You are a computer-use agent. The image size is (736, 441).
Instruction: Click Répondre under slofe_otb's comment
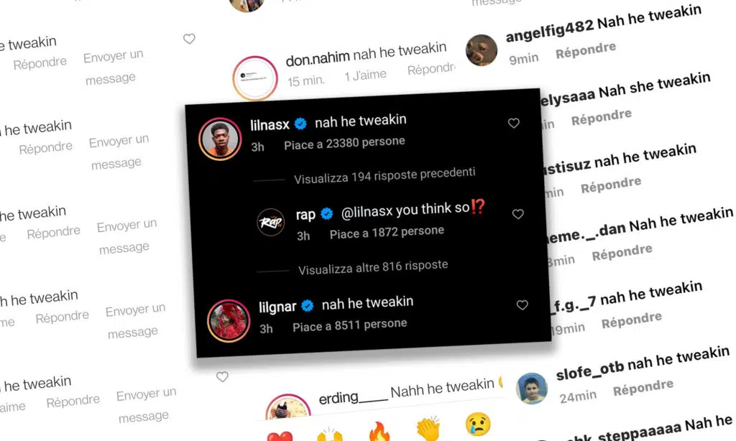coord(643,388)
